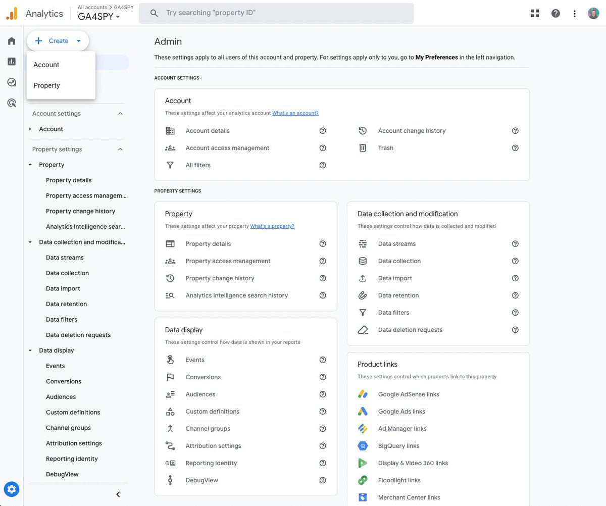Select Property from the Create menu

tap(61, 85)
